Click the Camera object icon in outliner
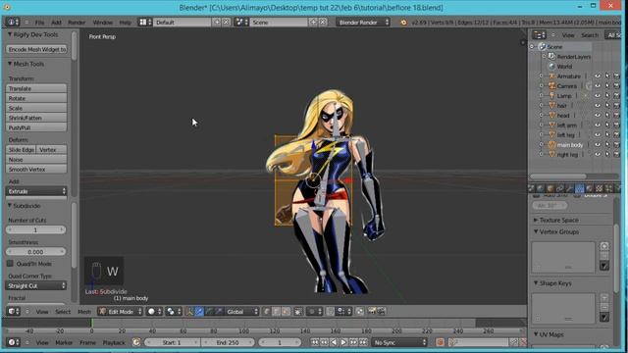This screenshot has width=628, height=353. pyautogui.click(x=552, y=85)
